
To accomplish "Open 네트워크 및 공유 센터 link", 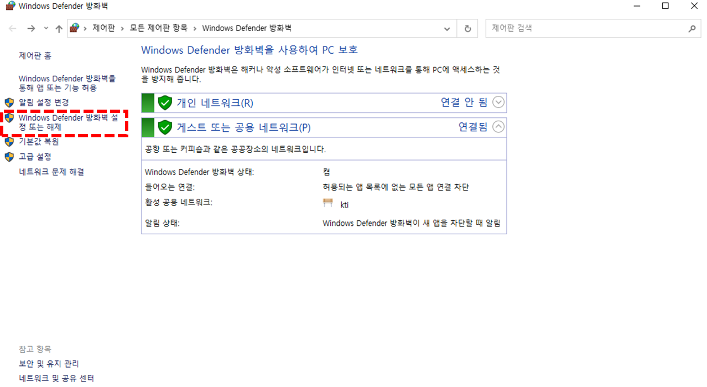I will (56, 379).
